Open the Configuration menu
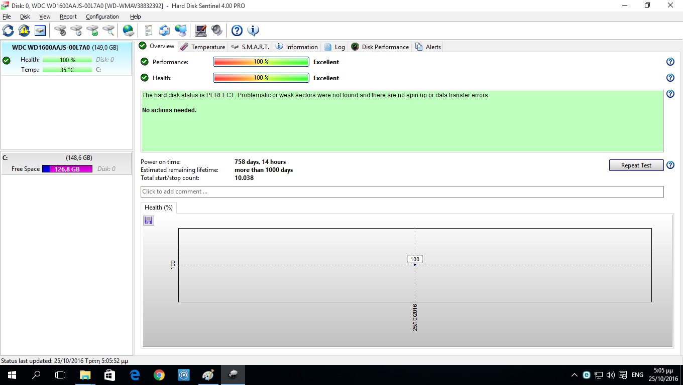This screenshot has height=385, width=683. tap(102, 17)
